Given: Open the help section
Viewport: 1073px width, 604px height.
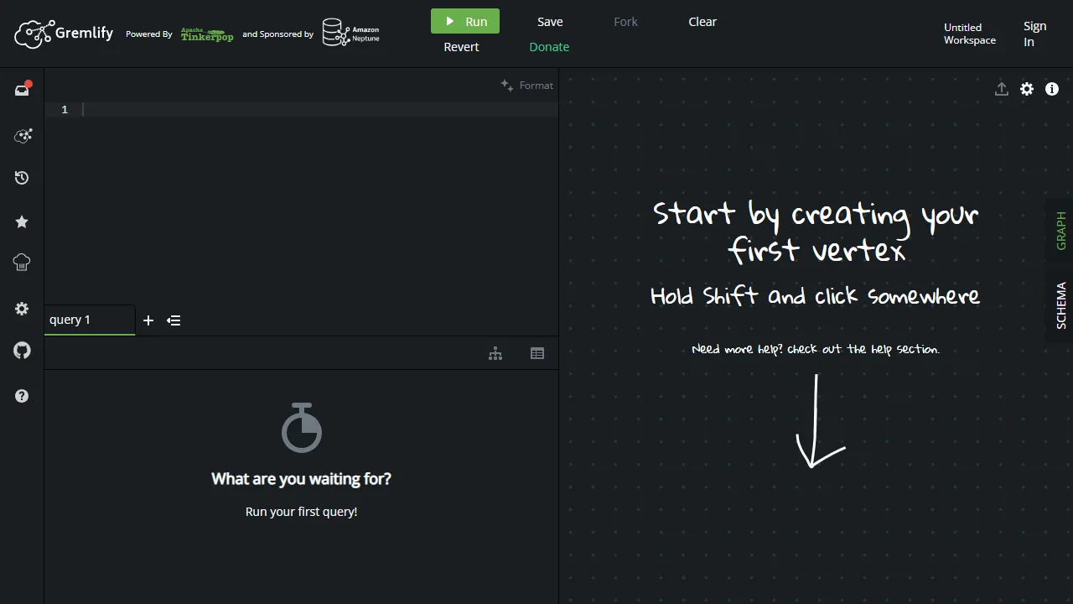Looking at the screenshot, I should [22, 395].
